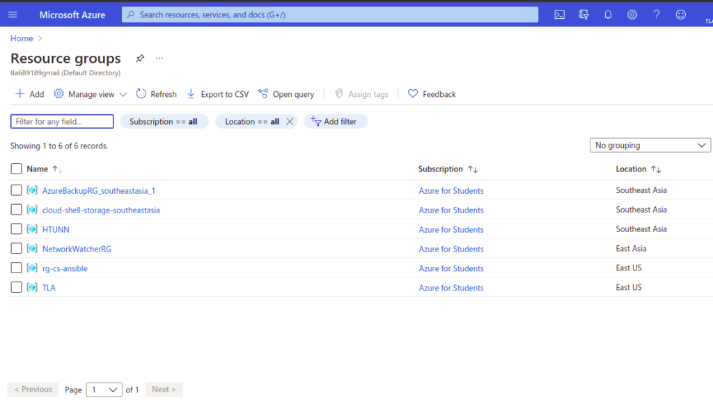Image resolution: width=713 pixels, height=400 pixels.
Task: Expand the No grouping dropdown
Action: [650, 145]
